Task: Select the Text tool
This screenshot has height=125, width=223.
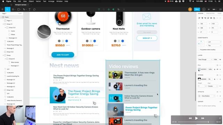Action: click(x=29, y=9)
